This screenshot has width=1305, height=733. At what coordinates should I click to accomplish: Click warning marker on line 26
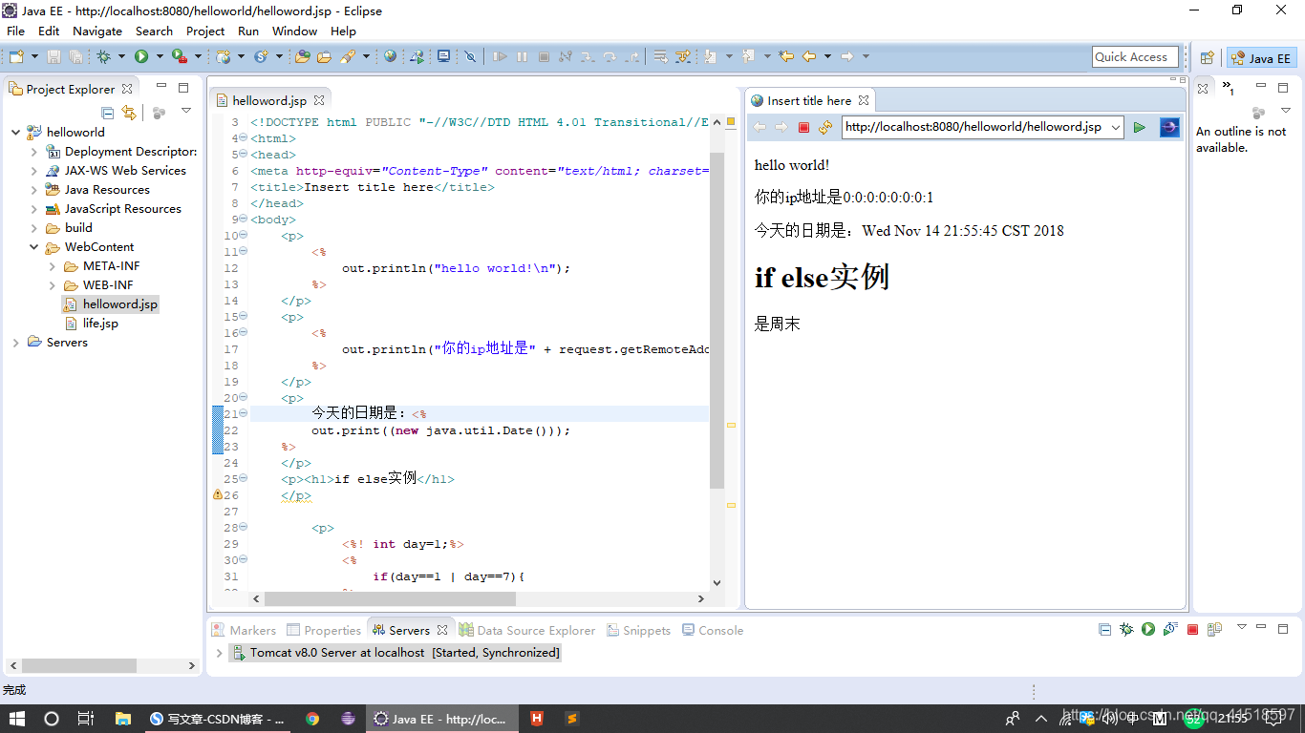click(x=217, y=495)
